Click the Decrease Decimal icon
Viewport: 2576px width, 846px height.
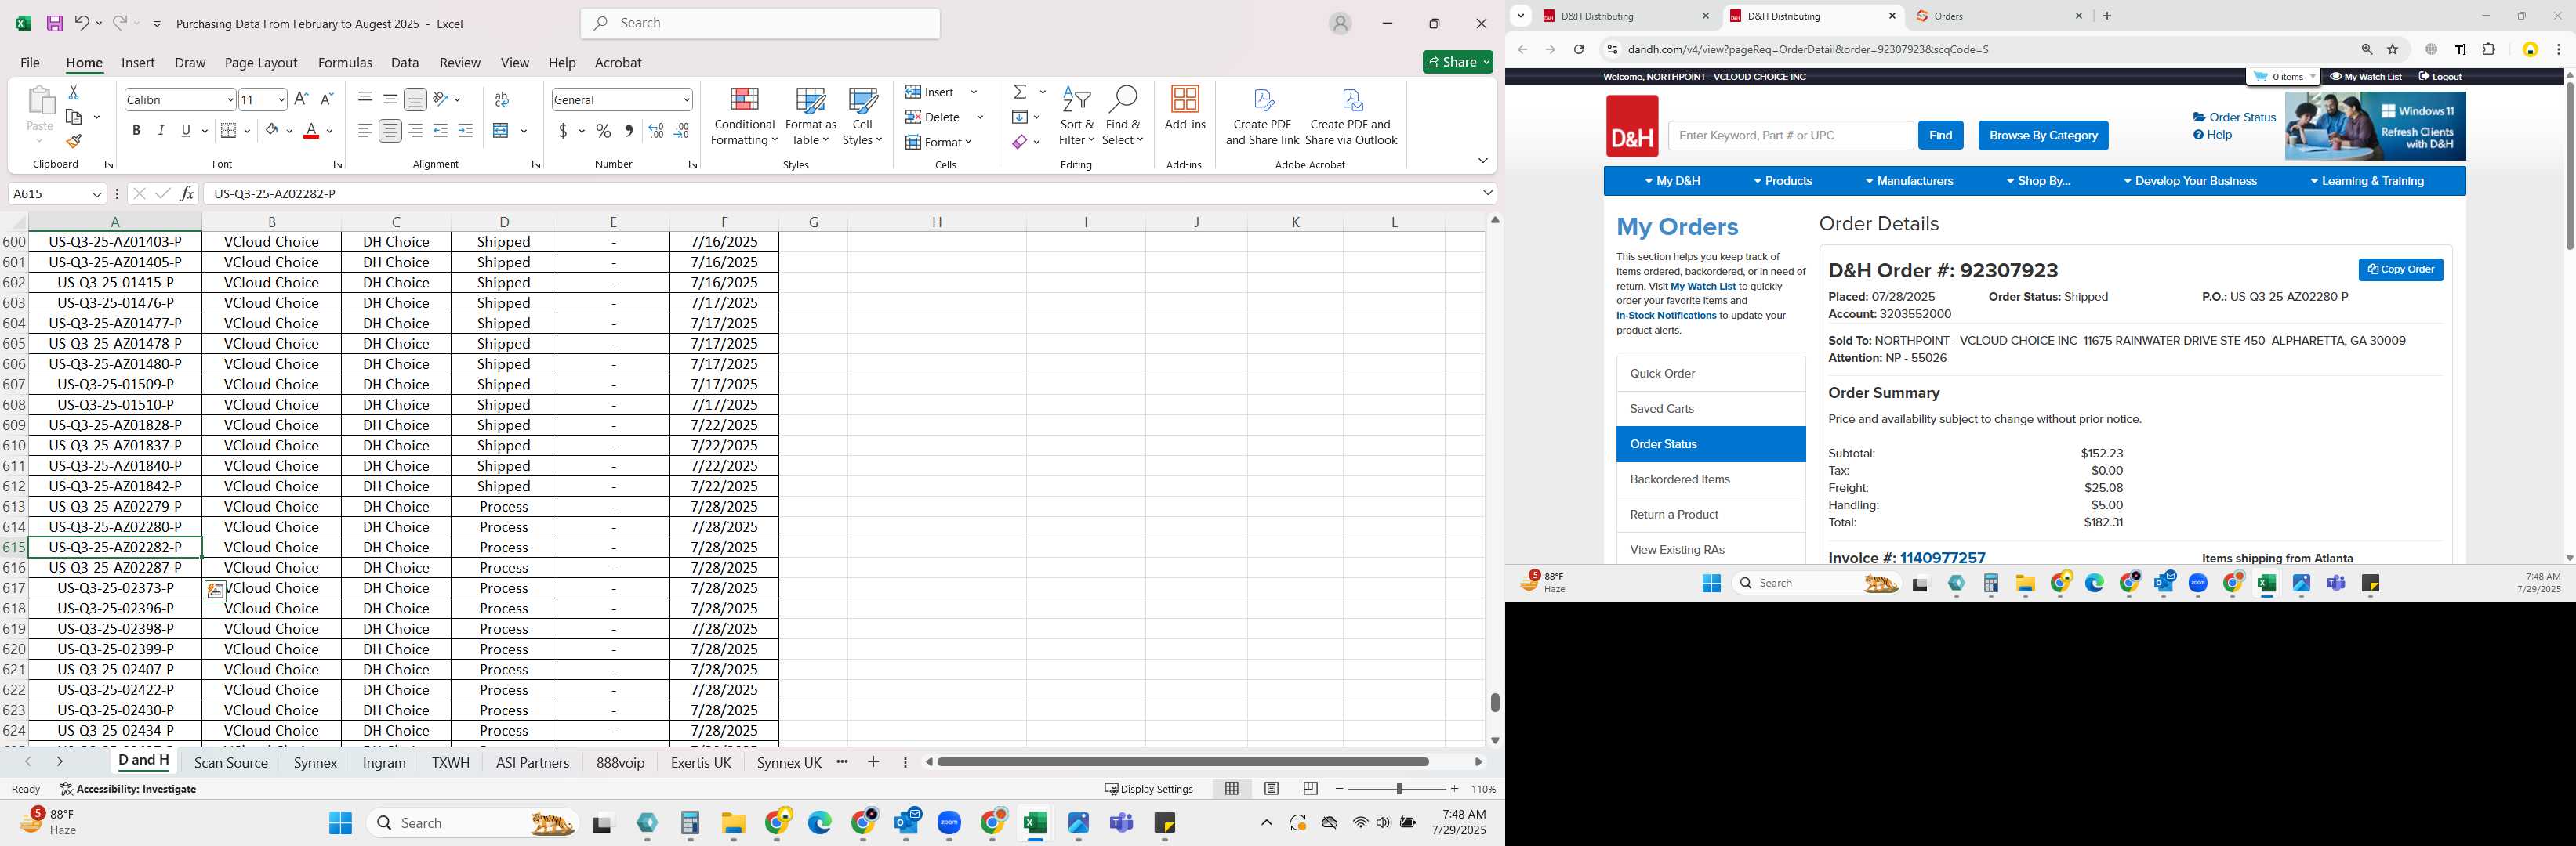[681, 131]
